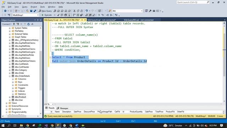Click the Disconnect plug icon in Object Explorer
Image resolution: width=227 pixels, height=128 pixels.
pyautogui.click(x=18, y=24)
